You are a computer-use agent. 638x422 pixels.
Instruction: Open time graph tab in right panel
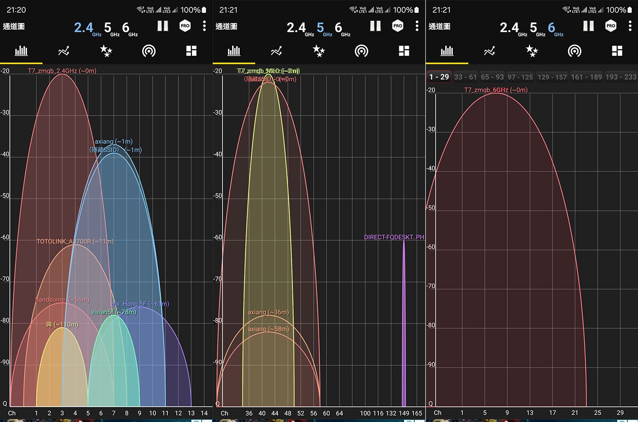coord(490,51)
